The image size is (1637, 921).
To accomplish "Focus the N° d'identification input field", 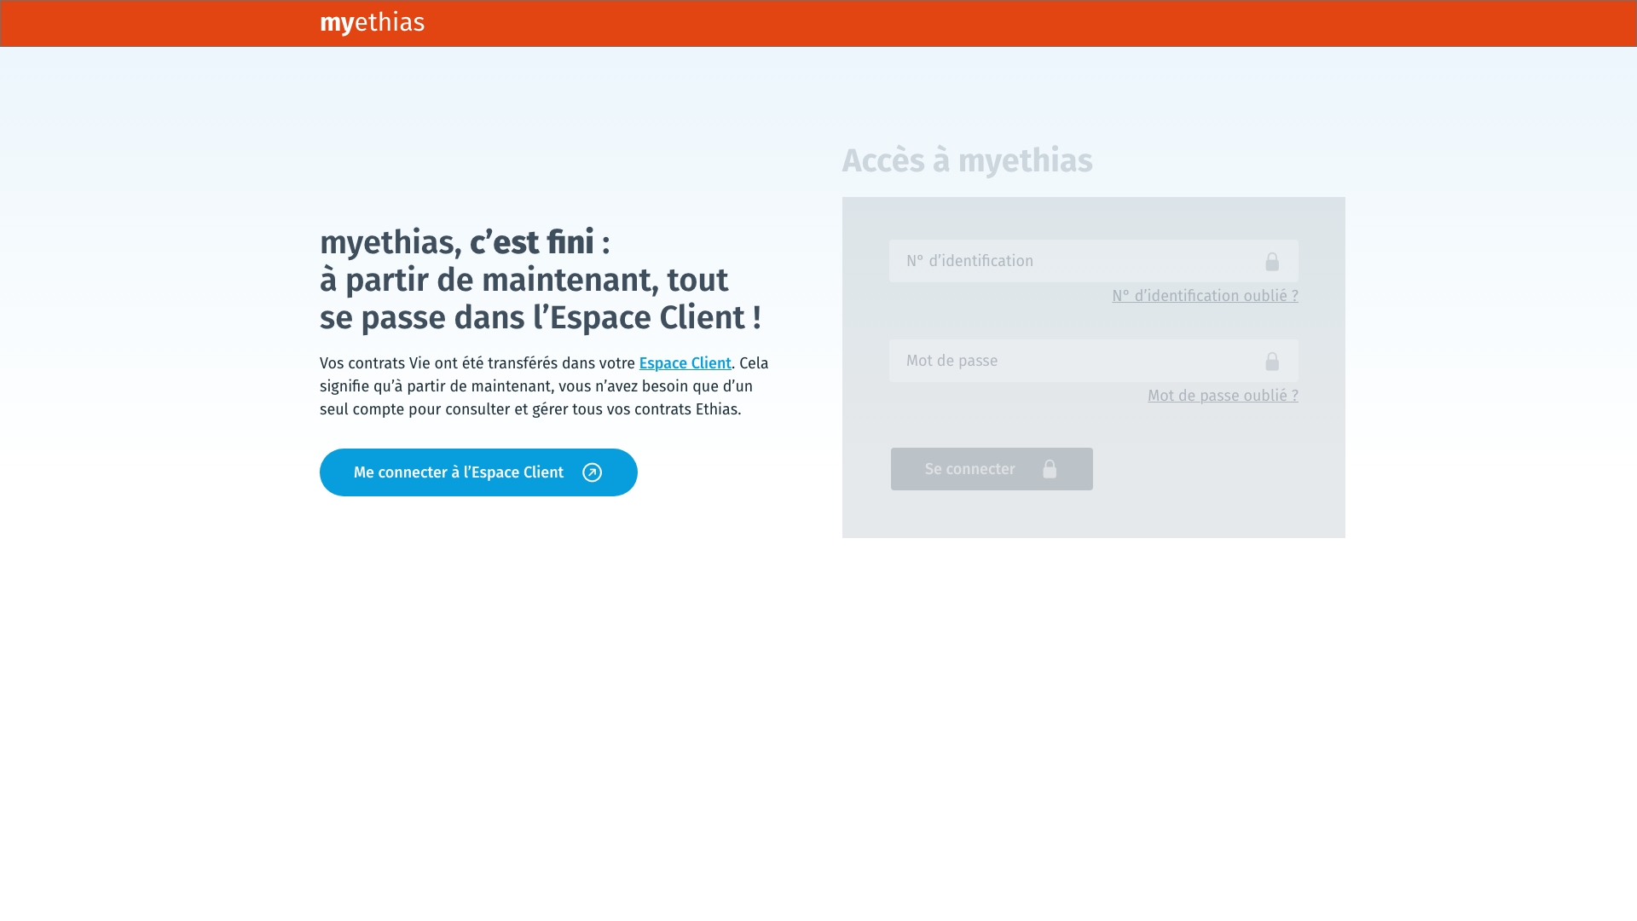I will [1074, 261].
